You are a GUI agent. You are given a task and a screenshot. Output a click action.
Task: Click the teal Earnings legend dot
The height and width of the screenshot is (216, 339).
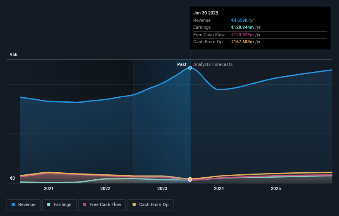[49, 204]
